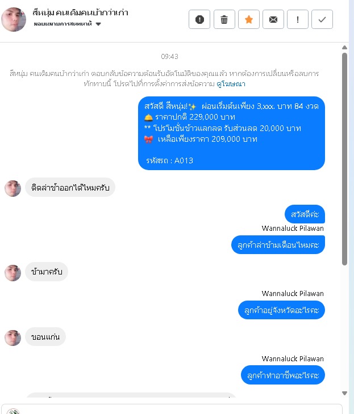
Task: Open the ดูโฆษณา link
Action: (231, 84)
